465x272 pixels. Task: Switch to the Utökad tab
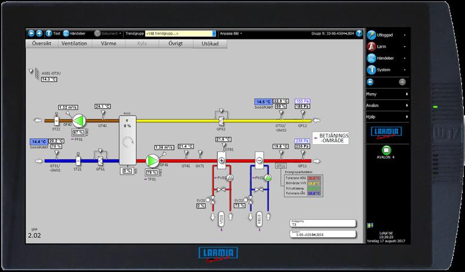(x=210, y=44)
